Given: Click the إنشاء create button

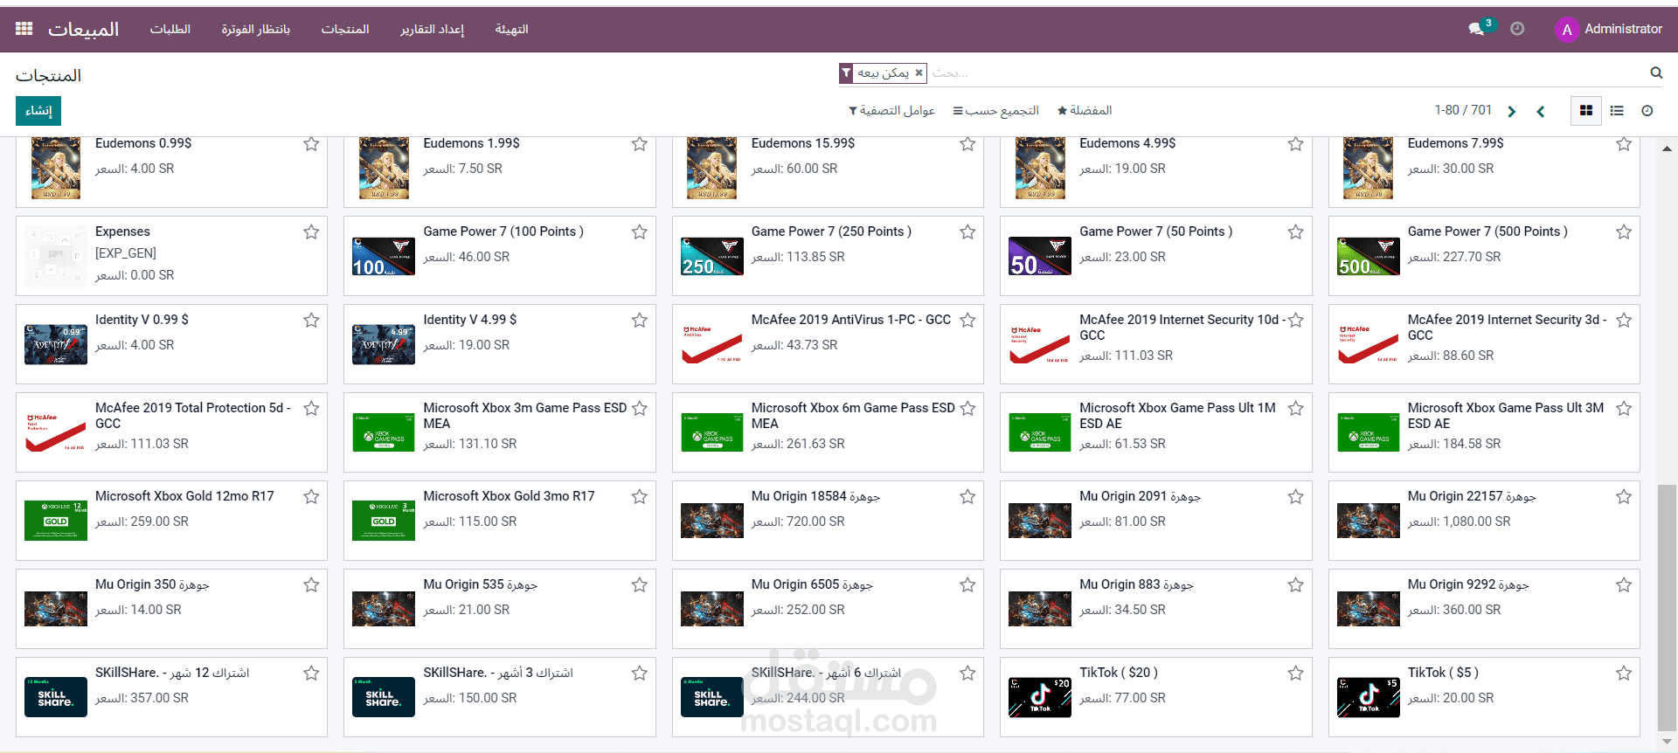Looking at the screenshot, I should pos(38,111).
